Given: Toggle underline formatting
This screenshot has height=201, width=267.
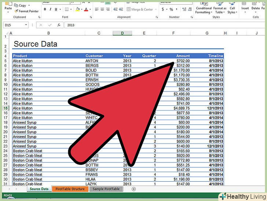Looking at the screenshot, I should coord(56,10).
